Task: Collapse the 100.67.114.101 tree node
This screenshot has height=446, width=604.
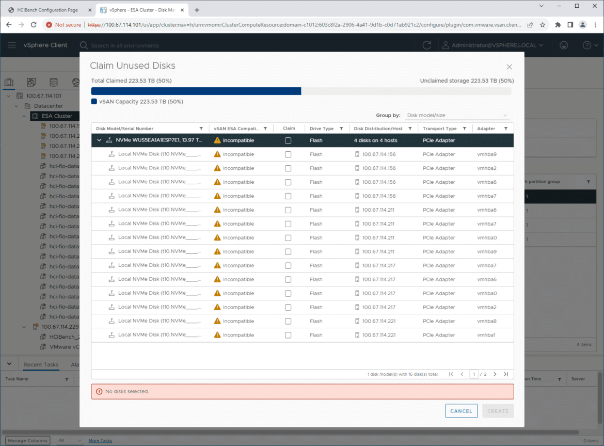Action: click(9, 96)
